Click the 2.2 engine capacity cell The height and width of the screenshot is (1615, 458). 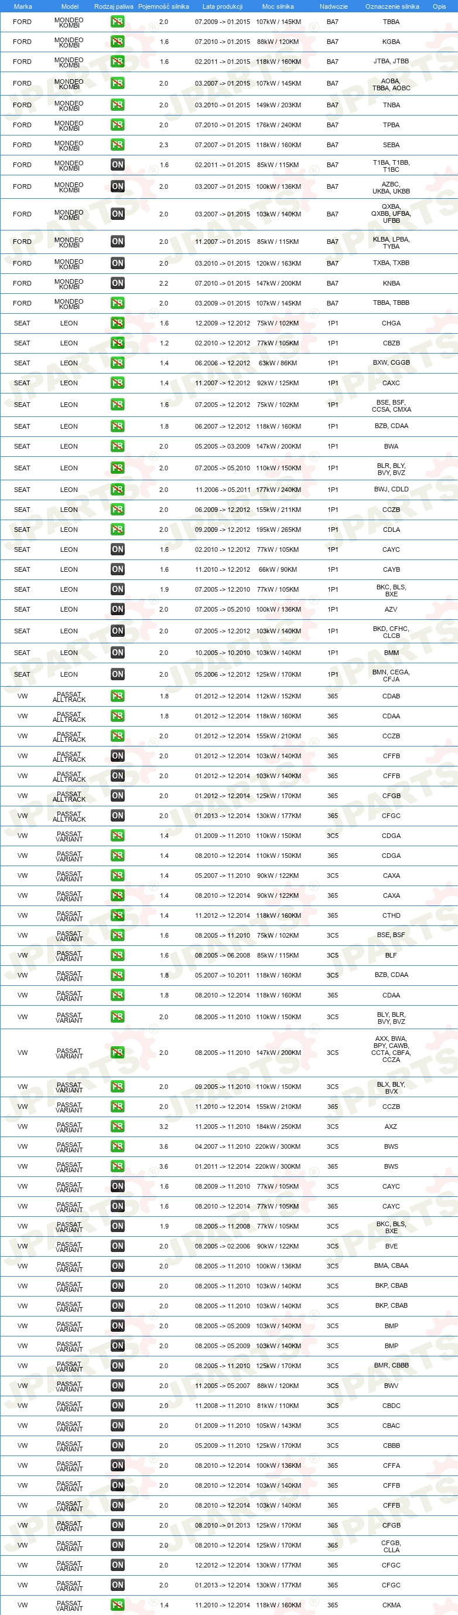coord(163,283)
